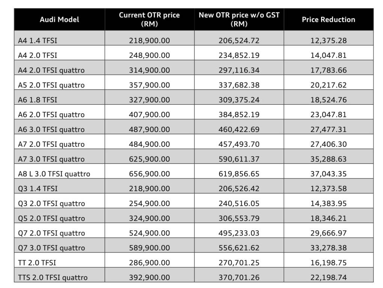Select price reduction 18,346.21 for Q5

click(328, 218)
